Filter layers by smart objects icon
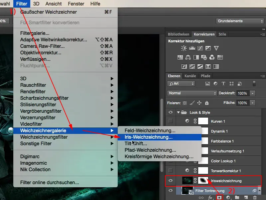 coord(239,84)
